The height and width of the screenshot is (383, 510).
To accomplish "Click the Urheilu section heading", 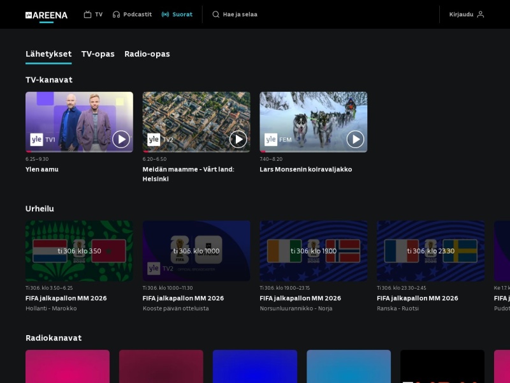I will (x=40, y=209).
